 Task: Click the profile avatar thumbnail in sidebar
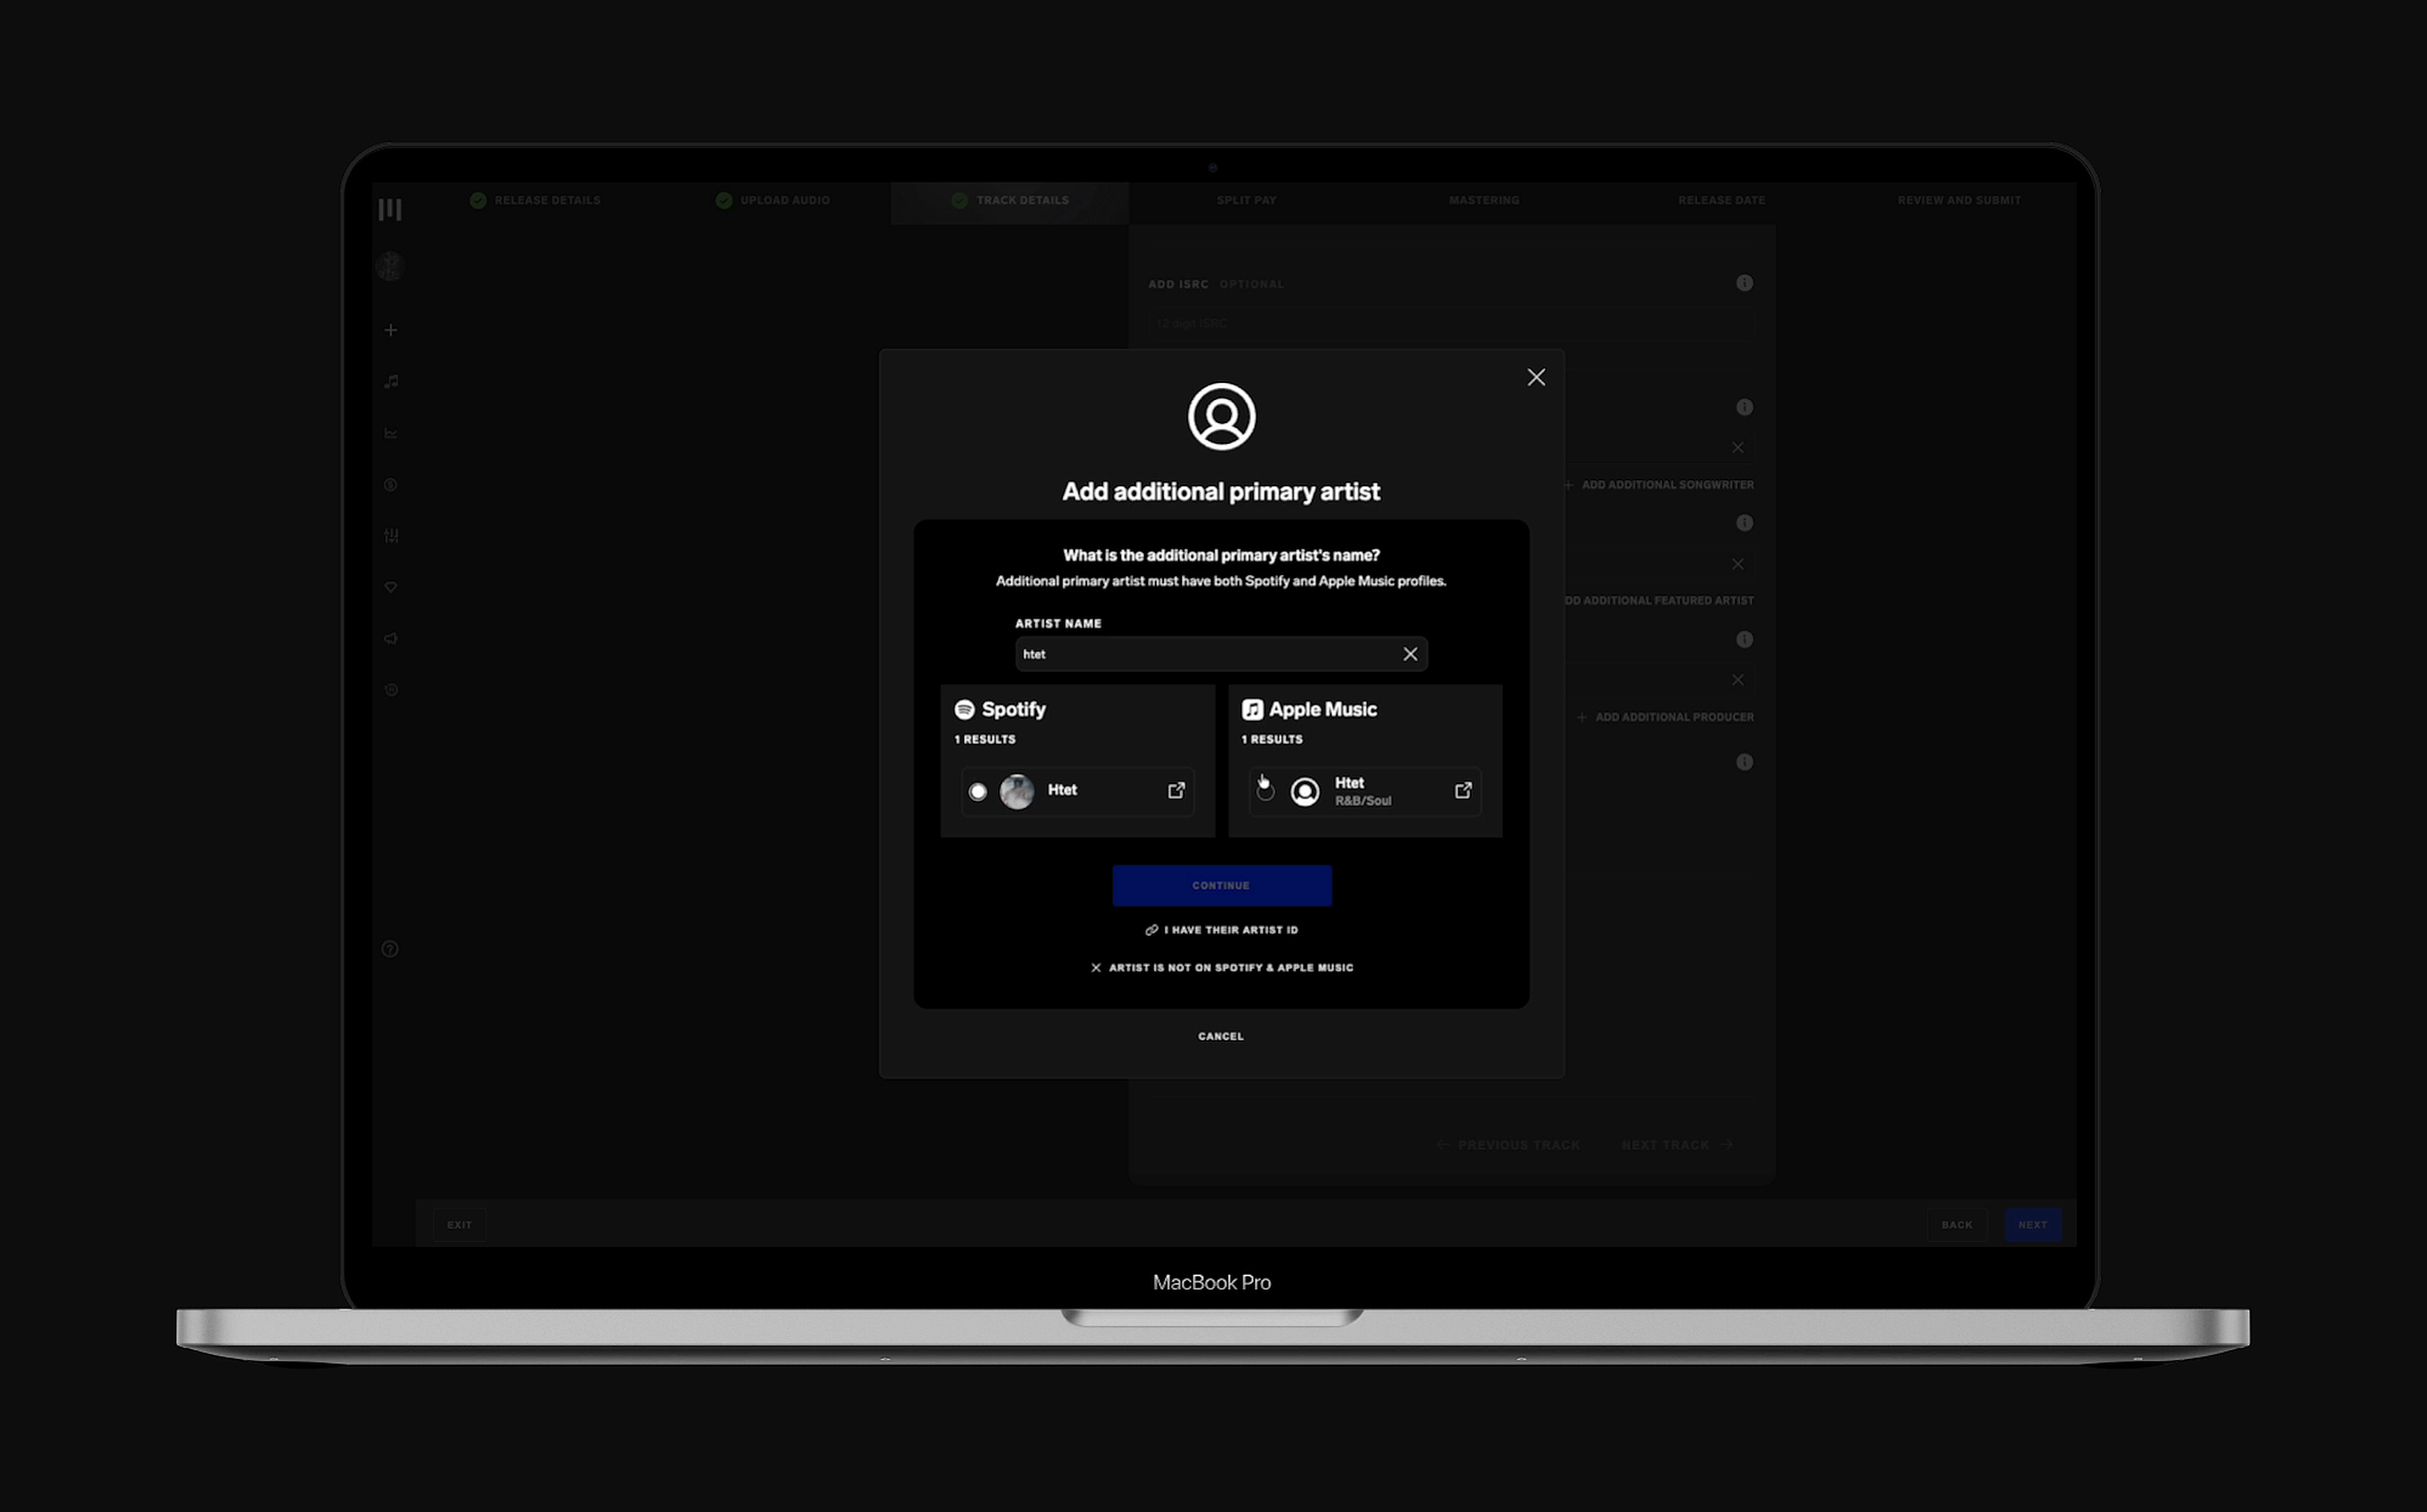[389, 265]
